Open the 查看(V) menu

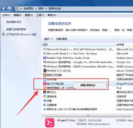(29, 15)
